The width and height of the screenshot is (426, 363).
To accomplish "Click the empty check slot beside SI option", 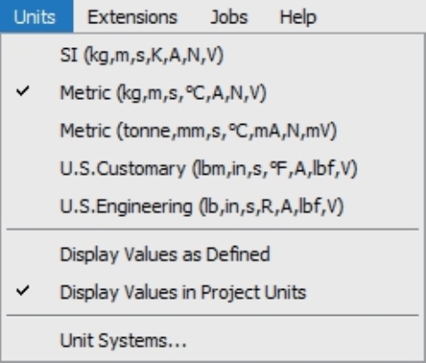I will point(23,55).
